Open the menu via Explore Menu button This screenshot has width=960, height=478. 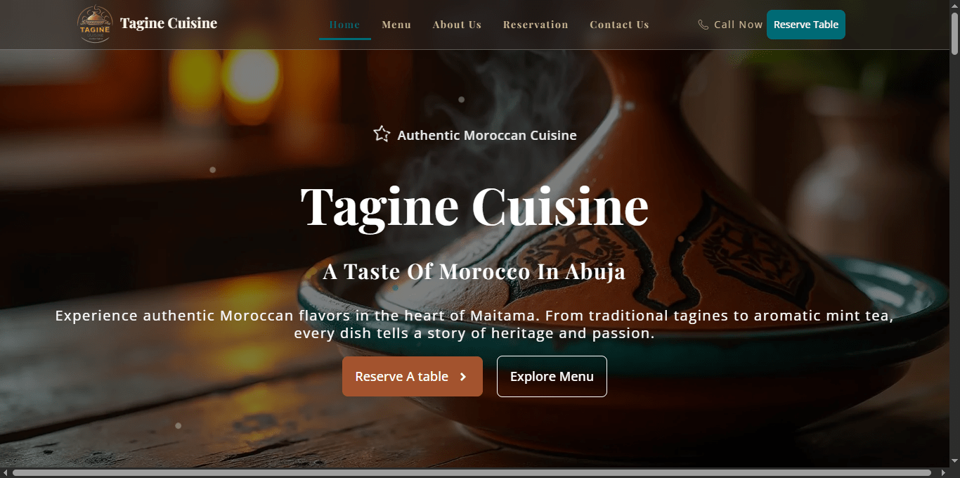click(552, 376)
